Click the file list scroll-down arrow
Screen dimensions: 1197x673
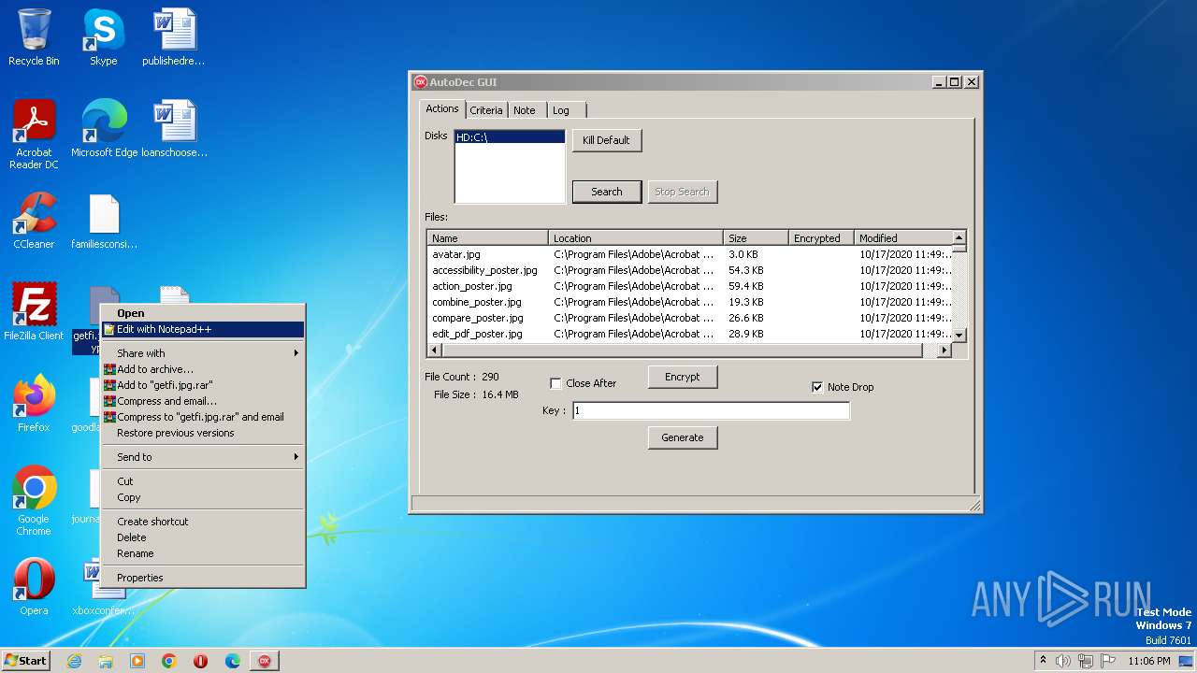(959, 335)
